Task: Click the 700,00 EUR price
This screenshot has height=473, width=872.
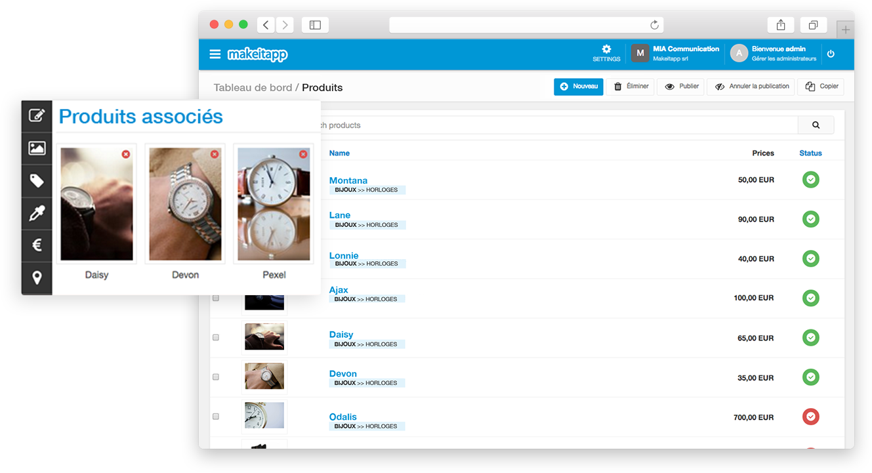Action: click(x=753, y=417)
